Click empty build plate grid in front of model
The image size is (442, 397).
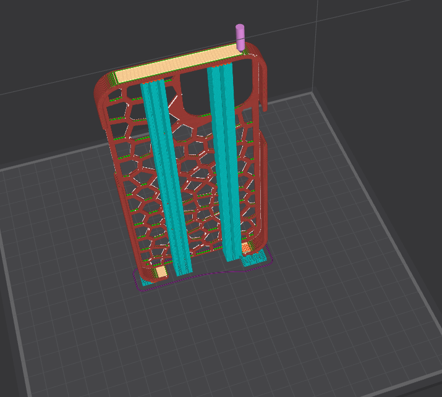[216, 333]
